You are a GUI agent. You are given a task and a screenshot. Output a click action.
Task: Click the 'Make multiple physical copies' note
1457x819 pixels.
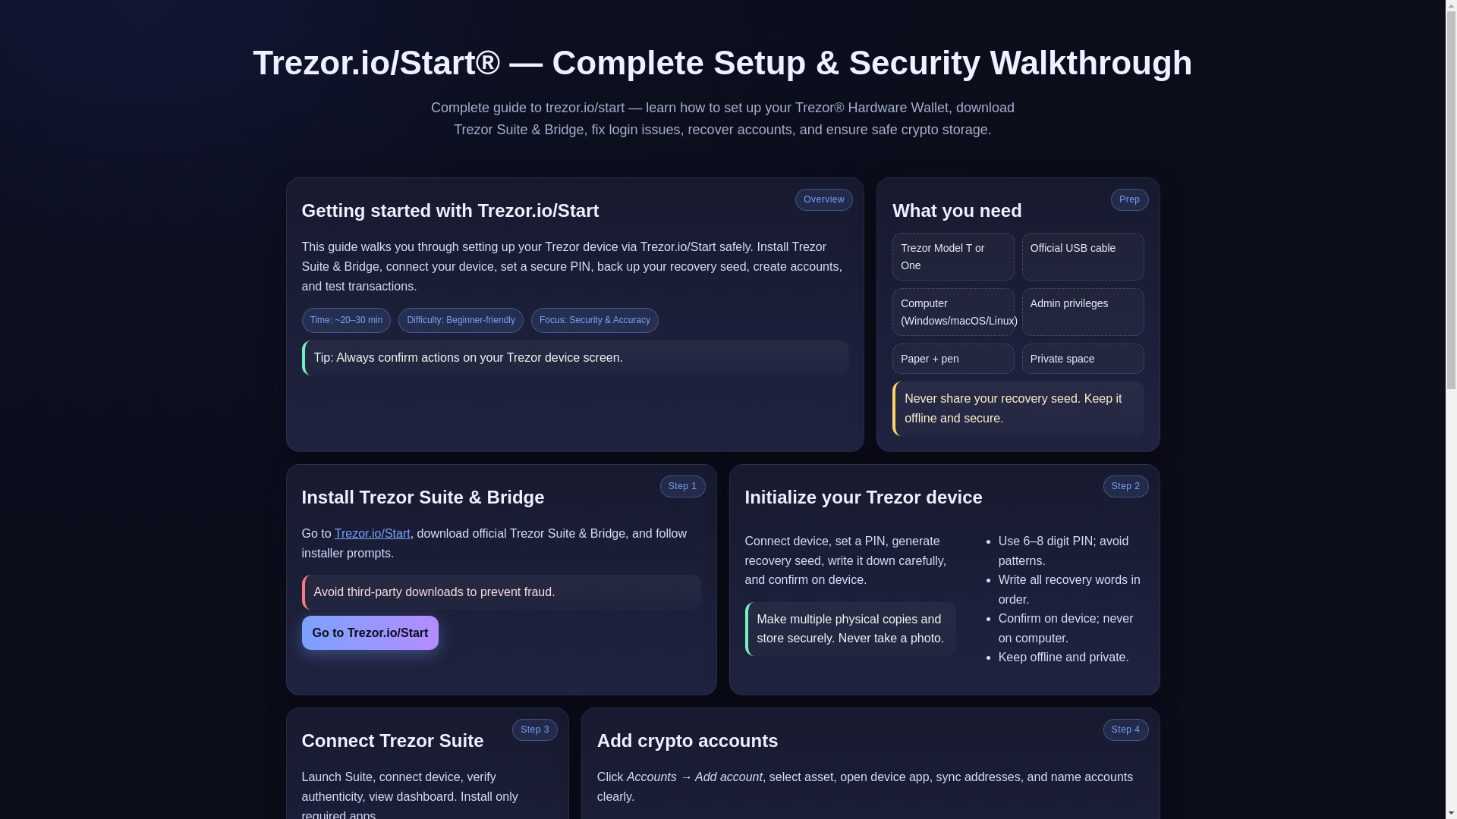(851, 629)
